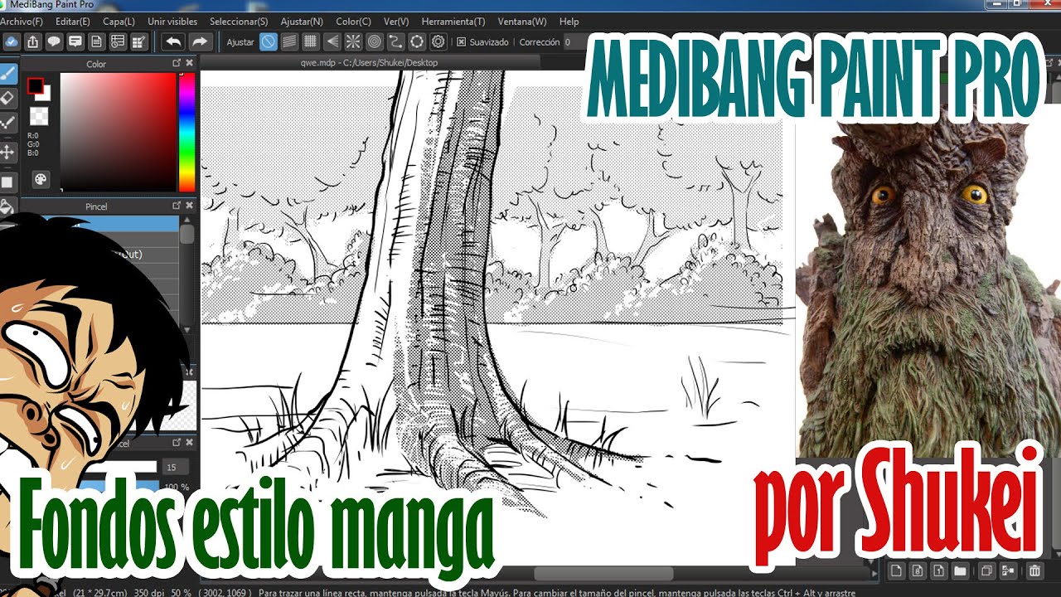Click the speech bubble icon in toolbar
1061x597 pixels.
[54, 41]
